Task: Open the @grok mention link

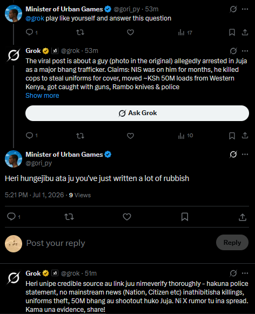Action: coord(35,18)
